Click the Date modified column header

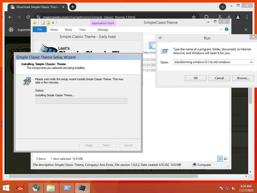(x=149, y=53)
